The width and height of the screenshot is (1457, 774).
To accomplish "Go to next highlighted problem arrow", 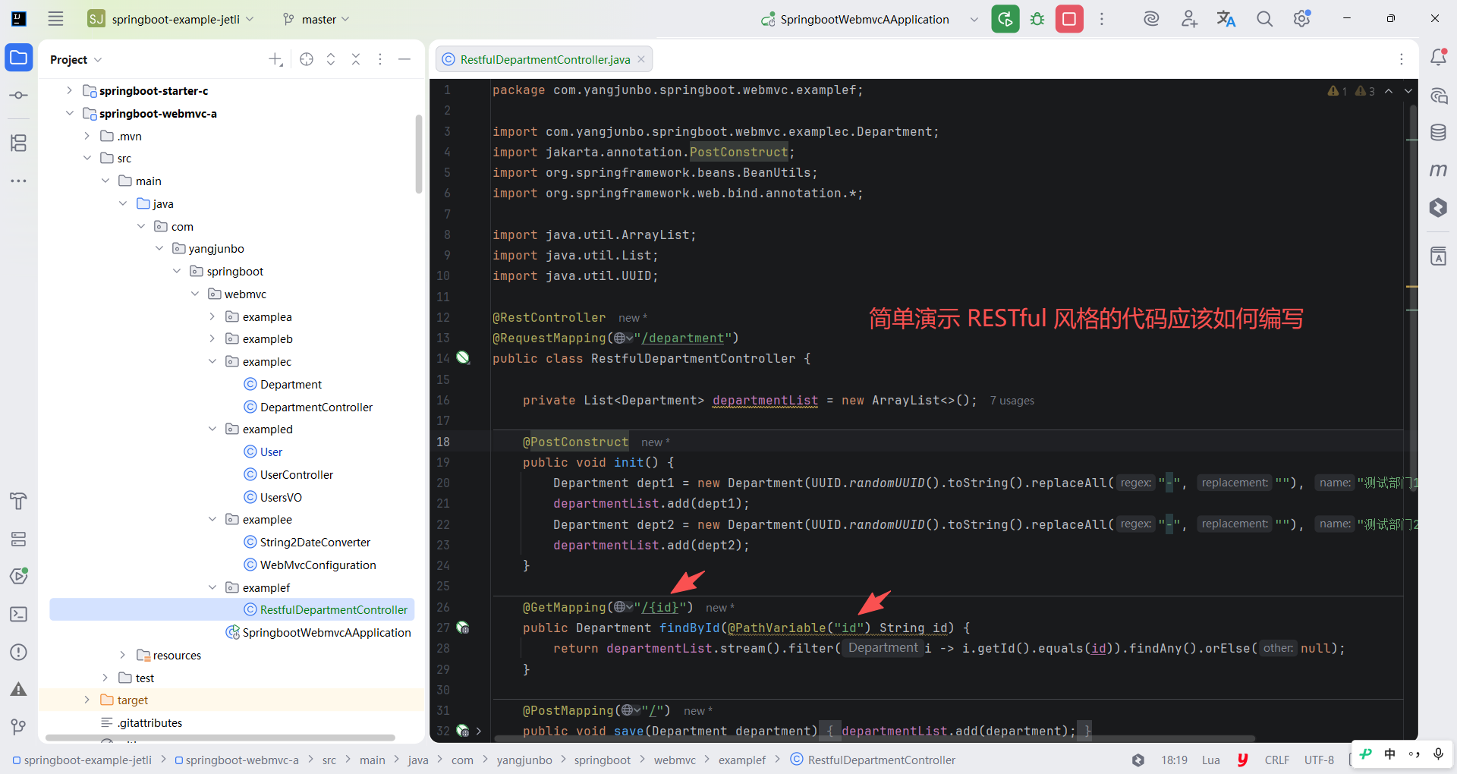I will [x=1408, y=91].
